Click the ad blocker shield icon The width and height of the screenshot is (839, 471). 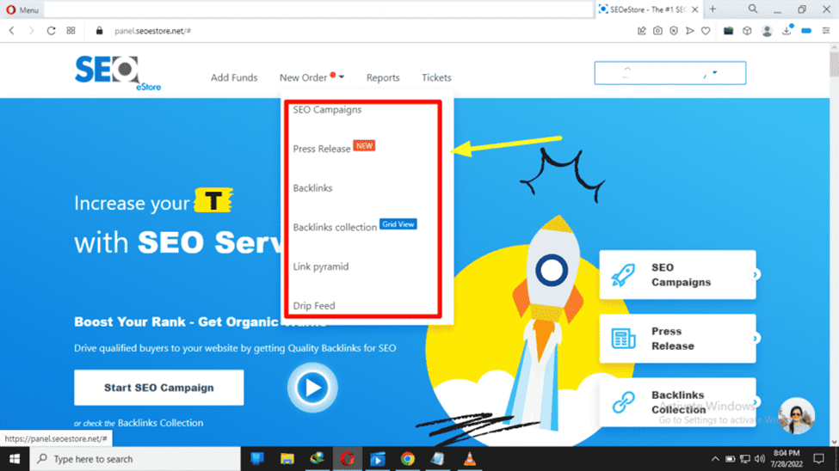click(674, 31)
